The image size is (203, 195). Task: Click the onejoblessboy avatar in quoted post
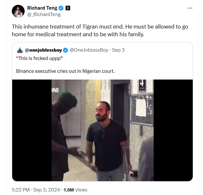pyautogui.click(x=20, y=50)
